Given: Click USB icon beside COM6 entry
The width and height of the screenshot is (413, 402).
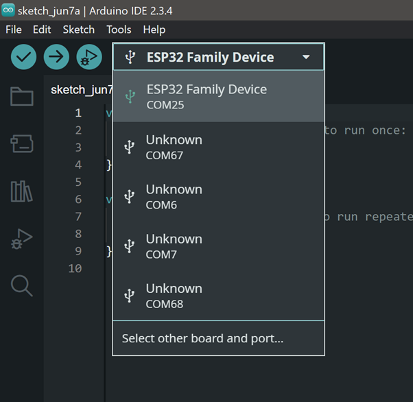Looking at the screenshot, I should pos(130,196).
